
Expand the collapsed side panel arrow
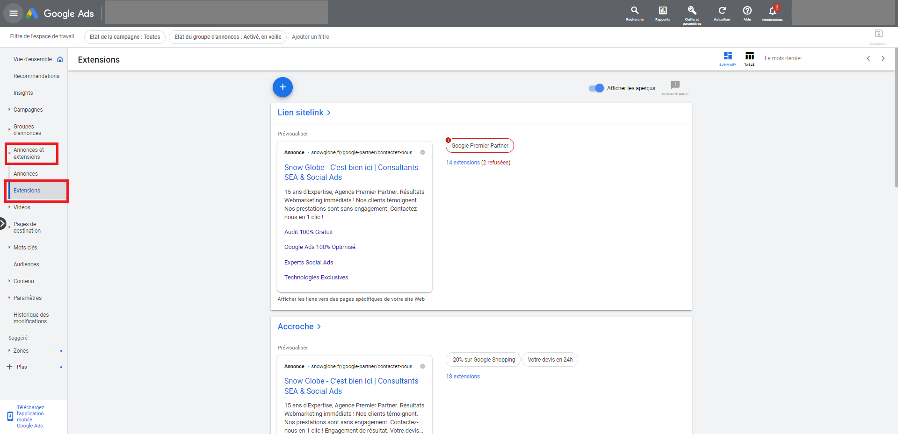pos(3,224)
